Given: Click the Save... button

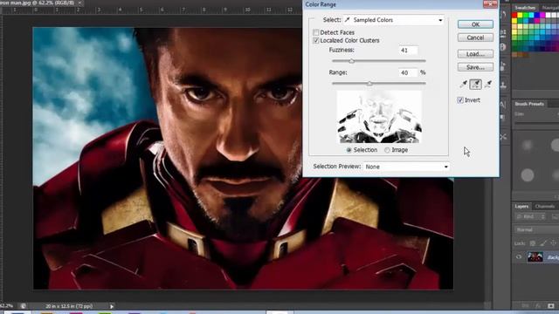Looking at the screenshot, I should coord(475,67).
